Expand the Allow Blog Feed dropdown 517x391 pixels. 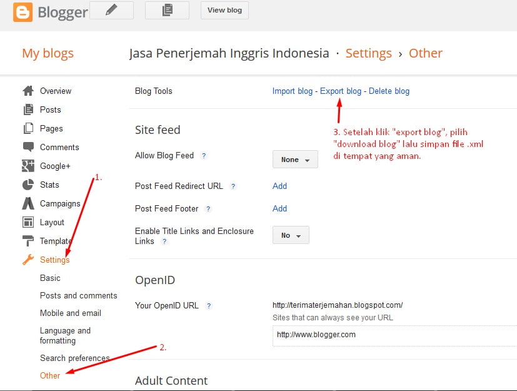(295, 160)
